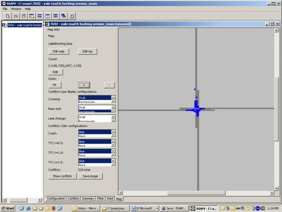Click the map vertical scrollbar thumb

click(277, 109)
